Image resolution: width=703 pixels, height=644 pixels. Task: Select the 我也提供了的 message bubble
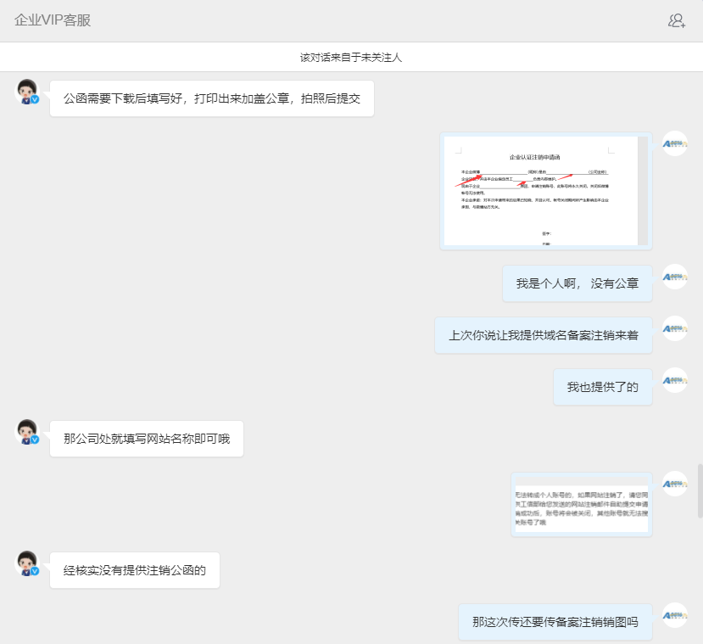pos(602,387)
